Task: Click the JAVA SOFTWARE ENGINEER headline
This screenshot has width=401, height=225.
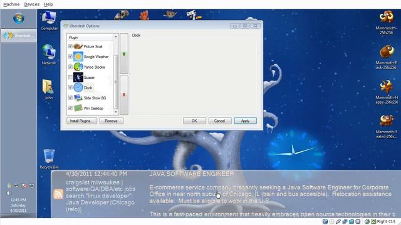Action: click(x=192, y=174)
